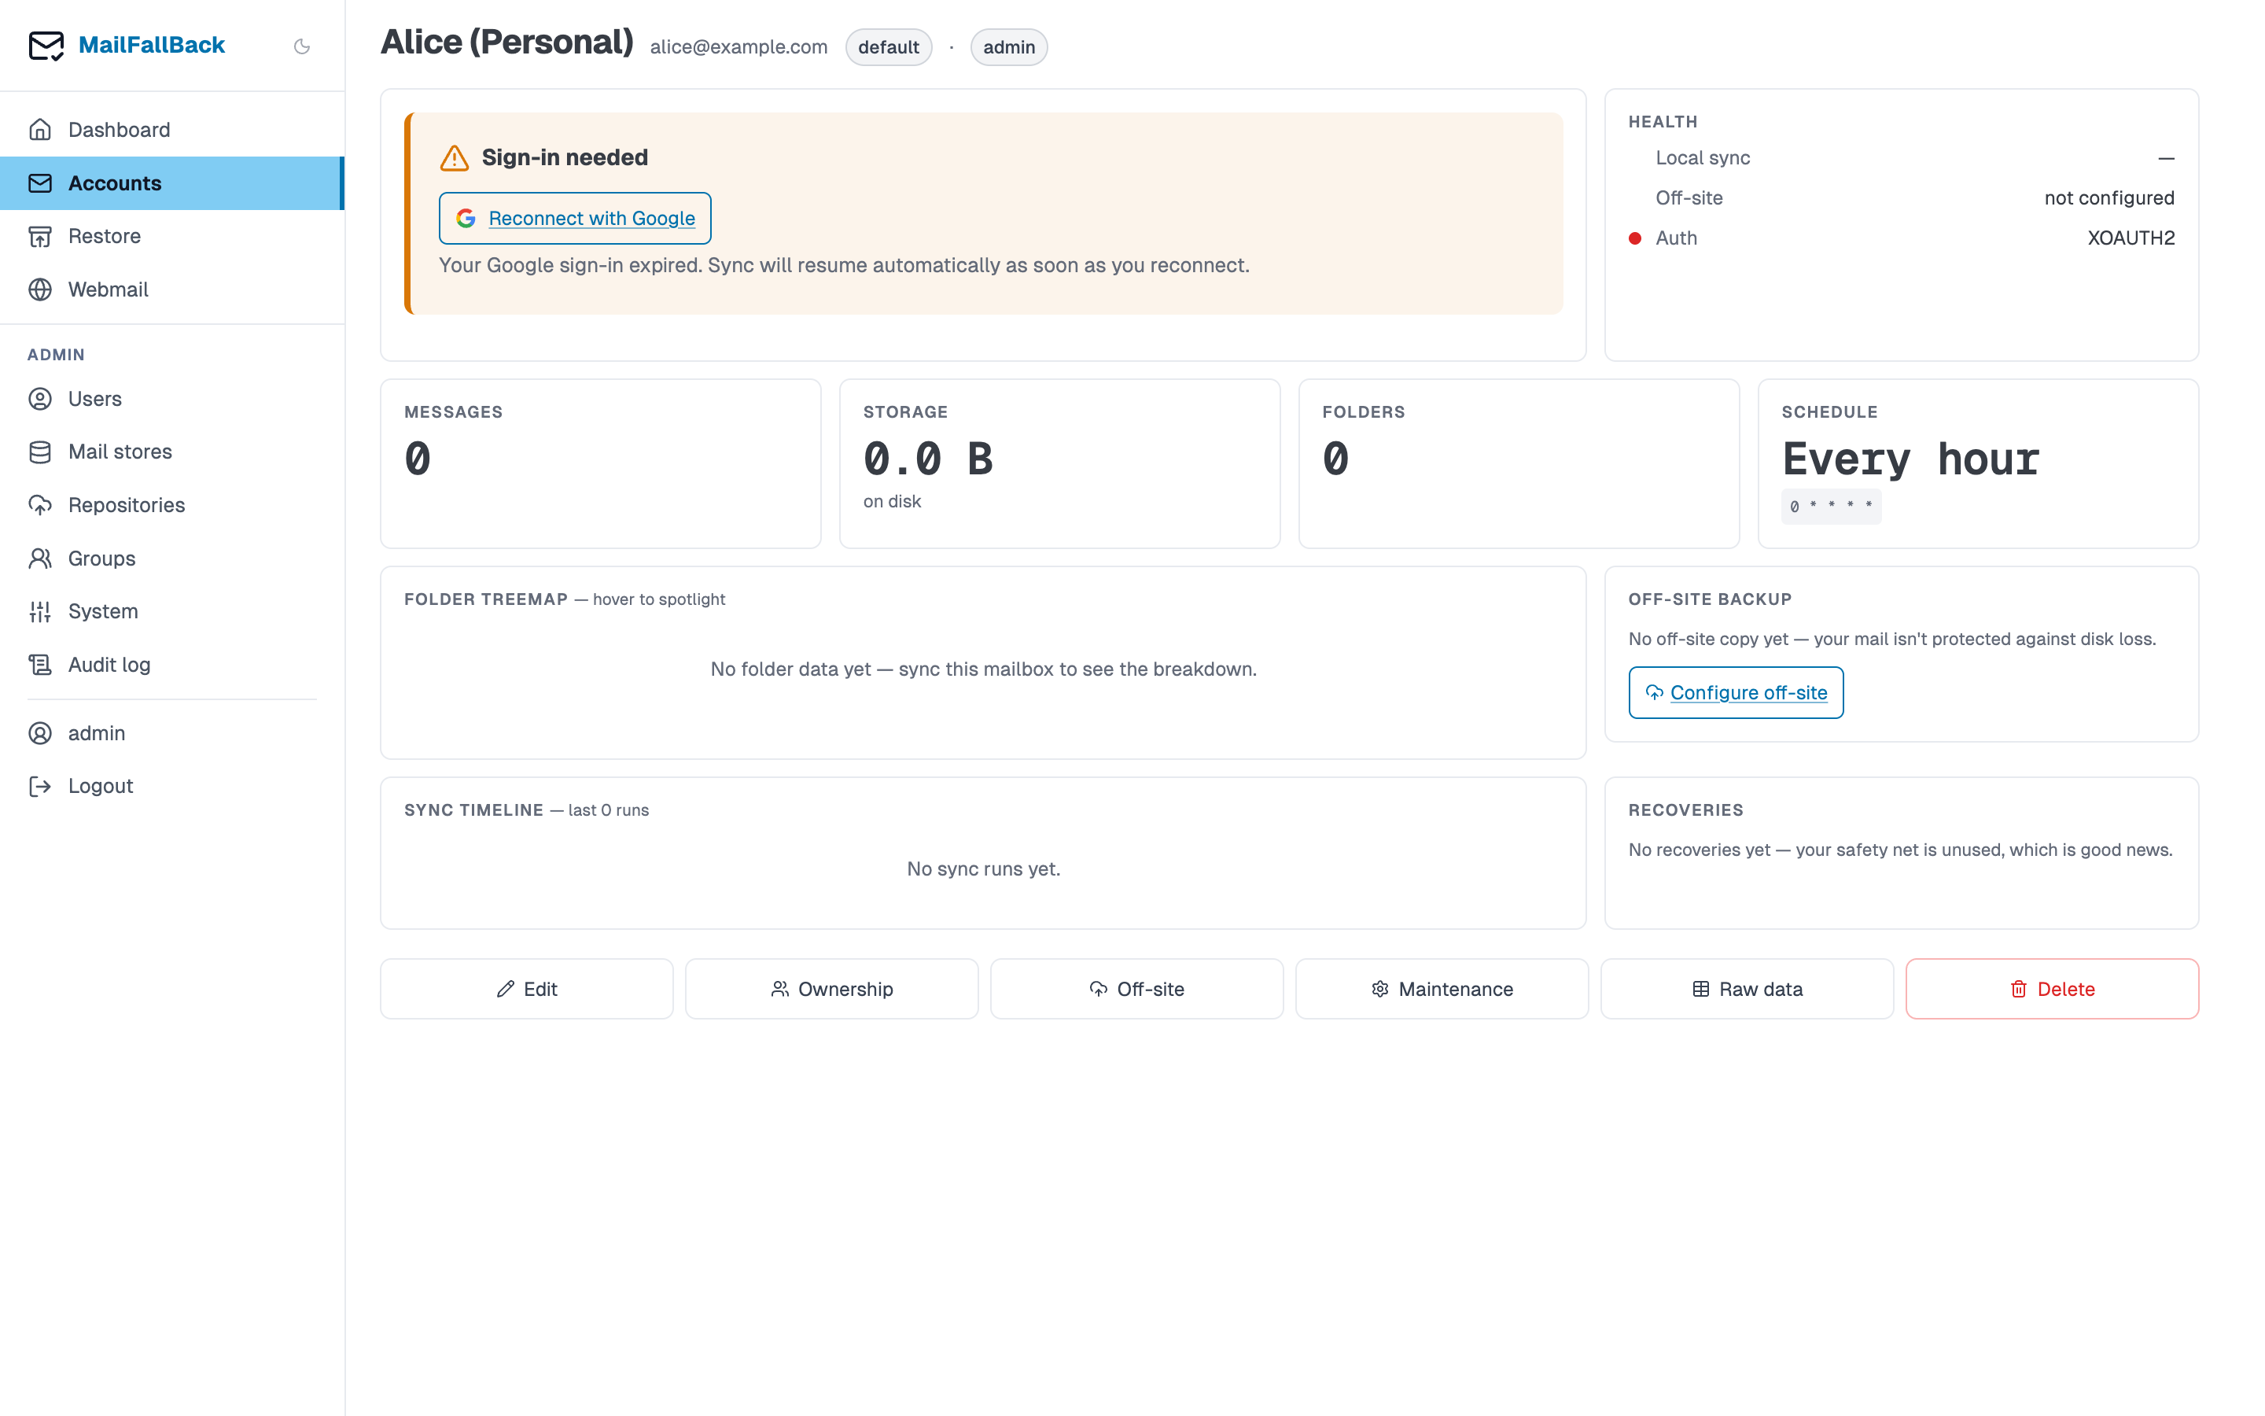Click the Maintenance text label
This screenshot has height=1416, width=2265.
point(1456,989)
